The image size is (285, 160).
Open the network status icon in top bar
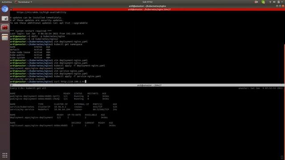[270, 2]
